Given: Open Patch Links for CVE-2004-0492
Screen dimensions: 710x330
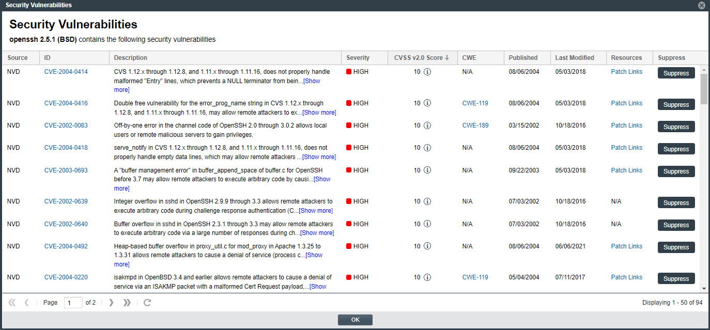Looking at the screenshot, I should pos(627,246).
